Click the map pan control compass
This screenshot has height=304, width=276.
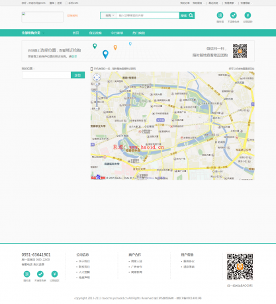coord(97,77)
